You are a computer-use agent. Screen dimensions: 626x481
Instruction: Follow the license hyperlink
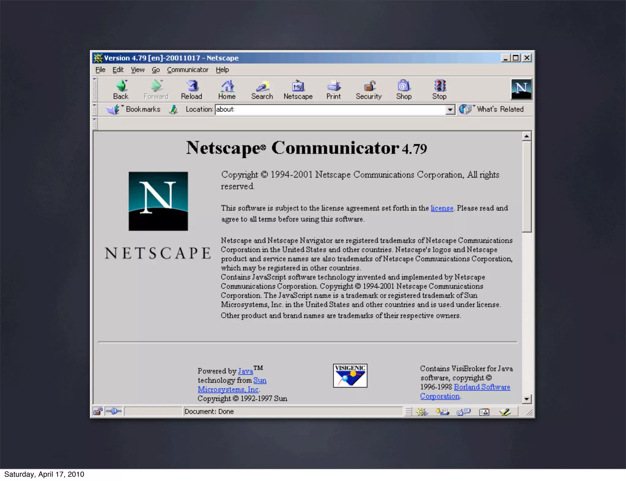442,208
